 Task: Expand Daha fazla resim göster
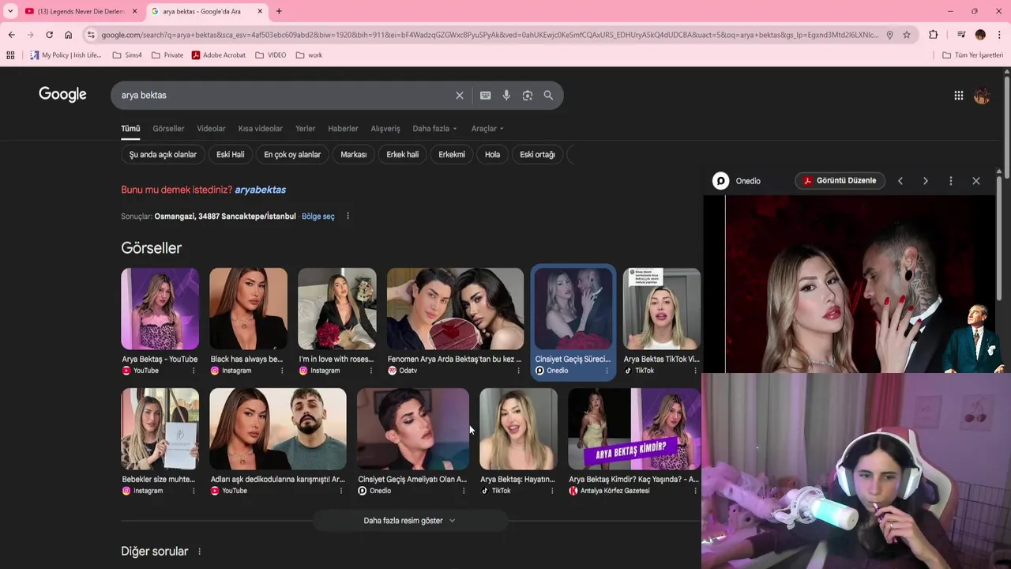(x=409, y=521)
